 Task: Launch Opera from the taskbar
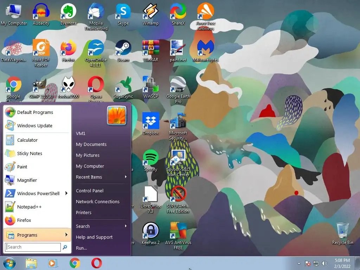click(96, 263)
